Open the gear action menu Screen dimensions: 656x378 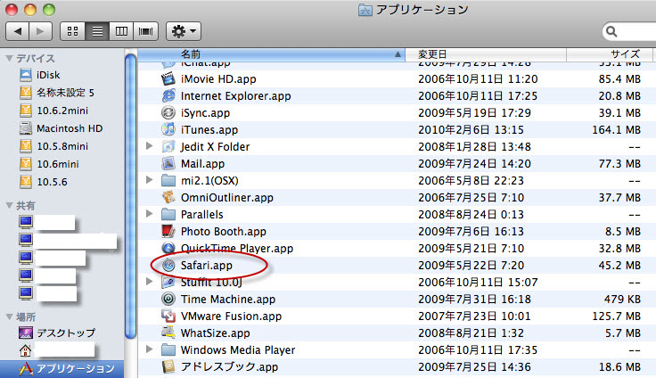(184, 31)
